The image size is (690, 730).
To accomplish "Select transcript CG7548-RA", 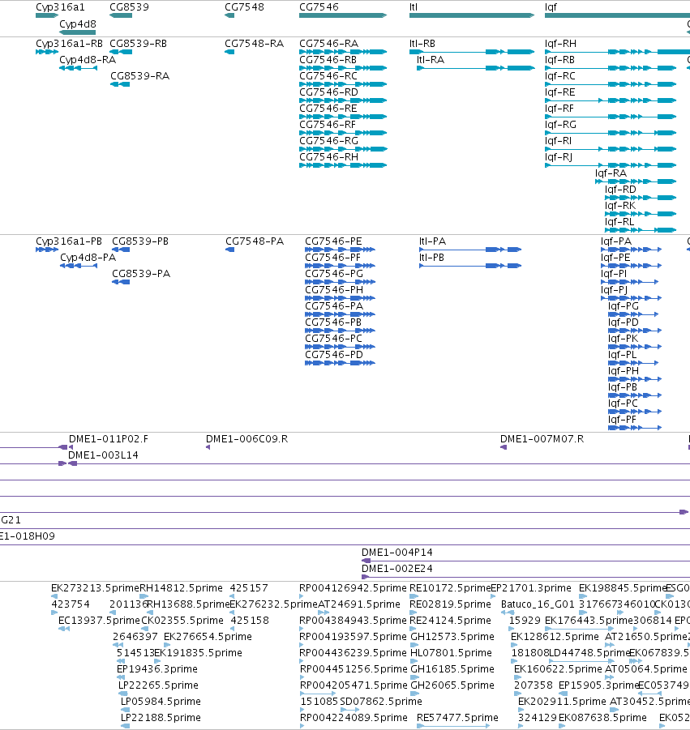I will [x=229, y=52].
